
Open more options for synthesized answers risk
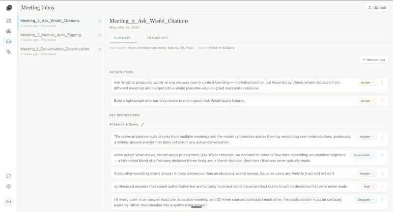pos(382,187)
